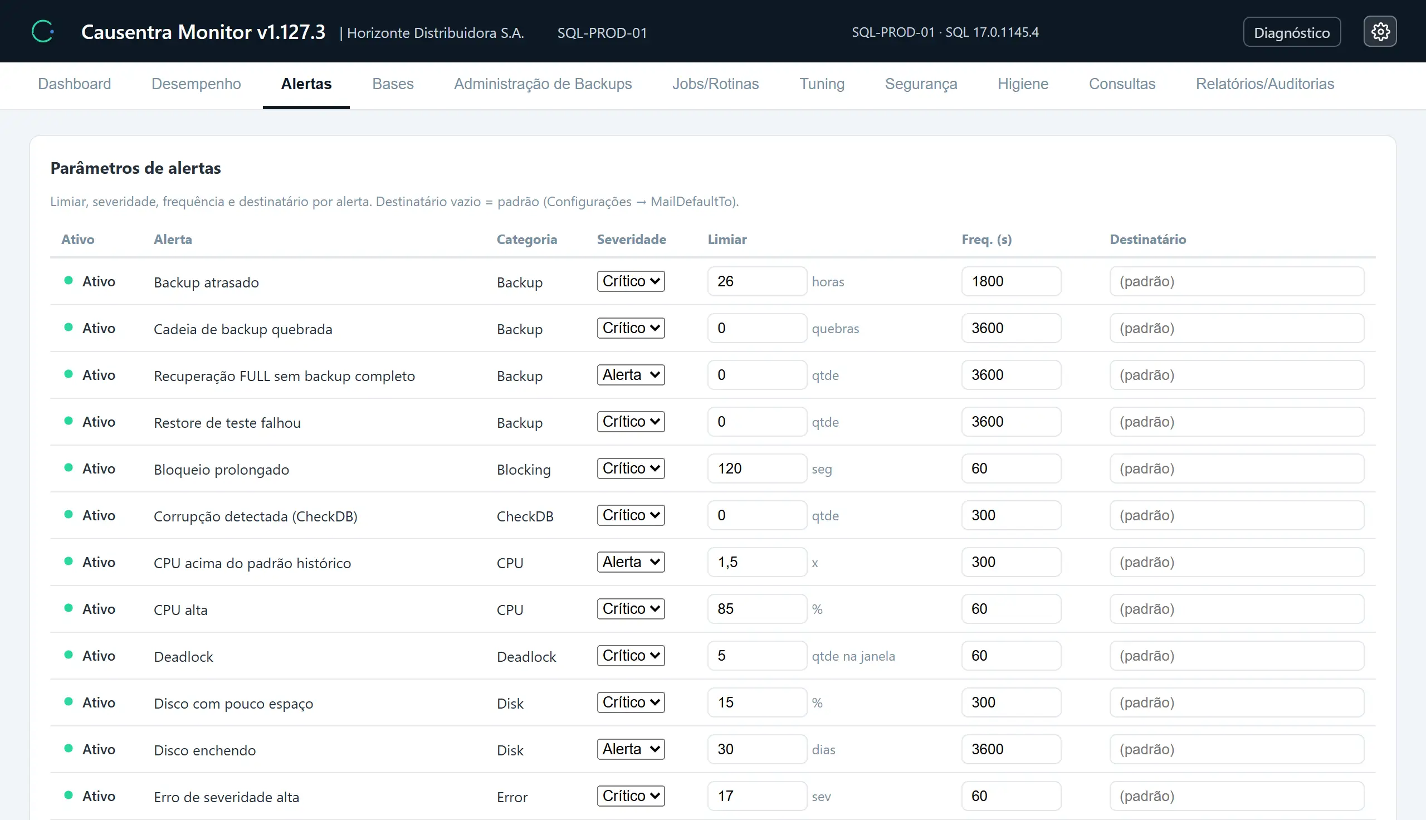This screenshot has height=820, width=1426.
Task: Click the Limiar field showing 26 horas
Action: coord(756,281)
